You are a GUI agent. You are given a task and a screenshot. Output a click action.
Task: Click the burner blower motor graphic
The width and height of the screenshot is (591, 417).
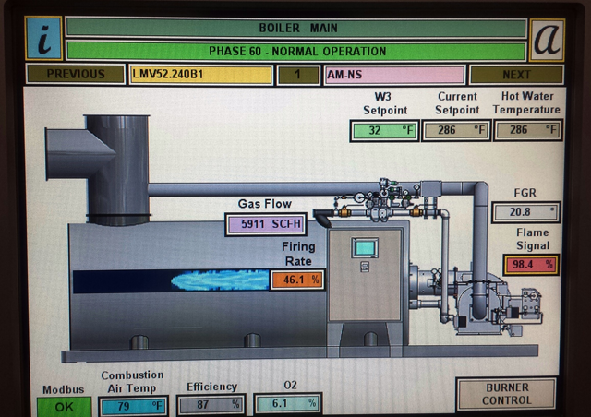478,300
